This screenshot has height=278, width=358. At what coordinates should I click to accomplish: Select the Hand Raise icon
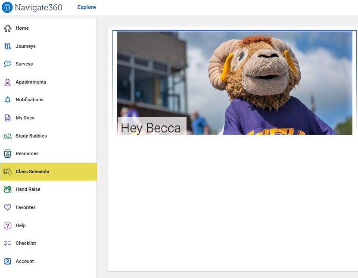7,189
